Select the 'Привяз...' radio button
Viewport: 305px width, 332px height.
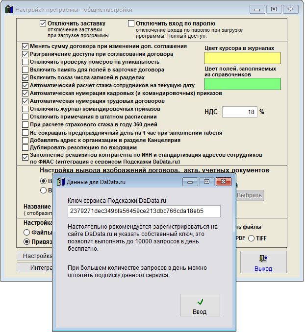27,242
